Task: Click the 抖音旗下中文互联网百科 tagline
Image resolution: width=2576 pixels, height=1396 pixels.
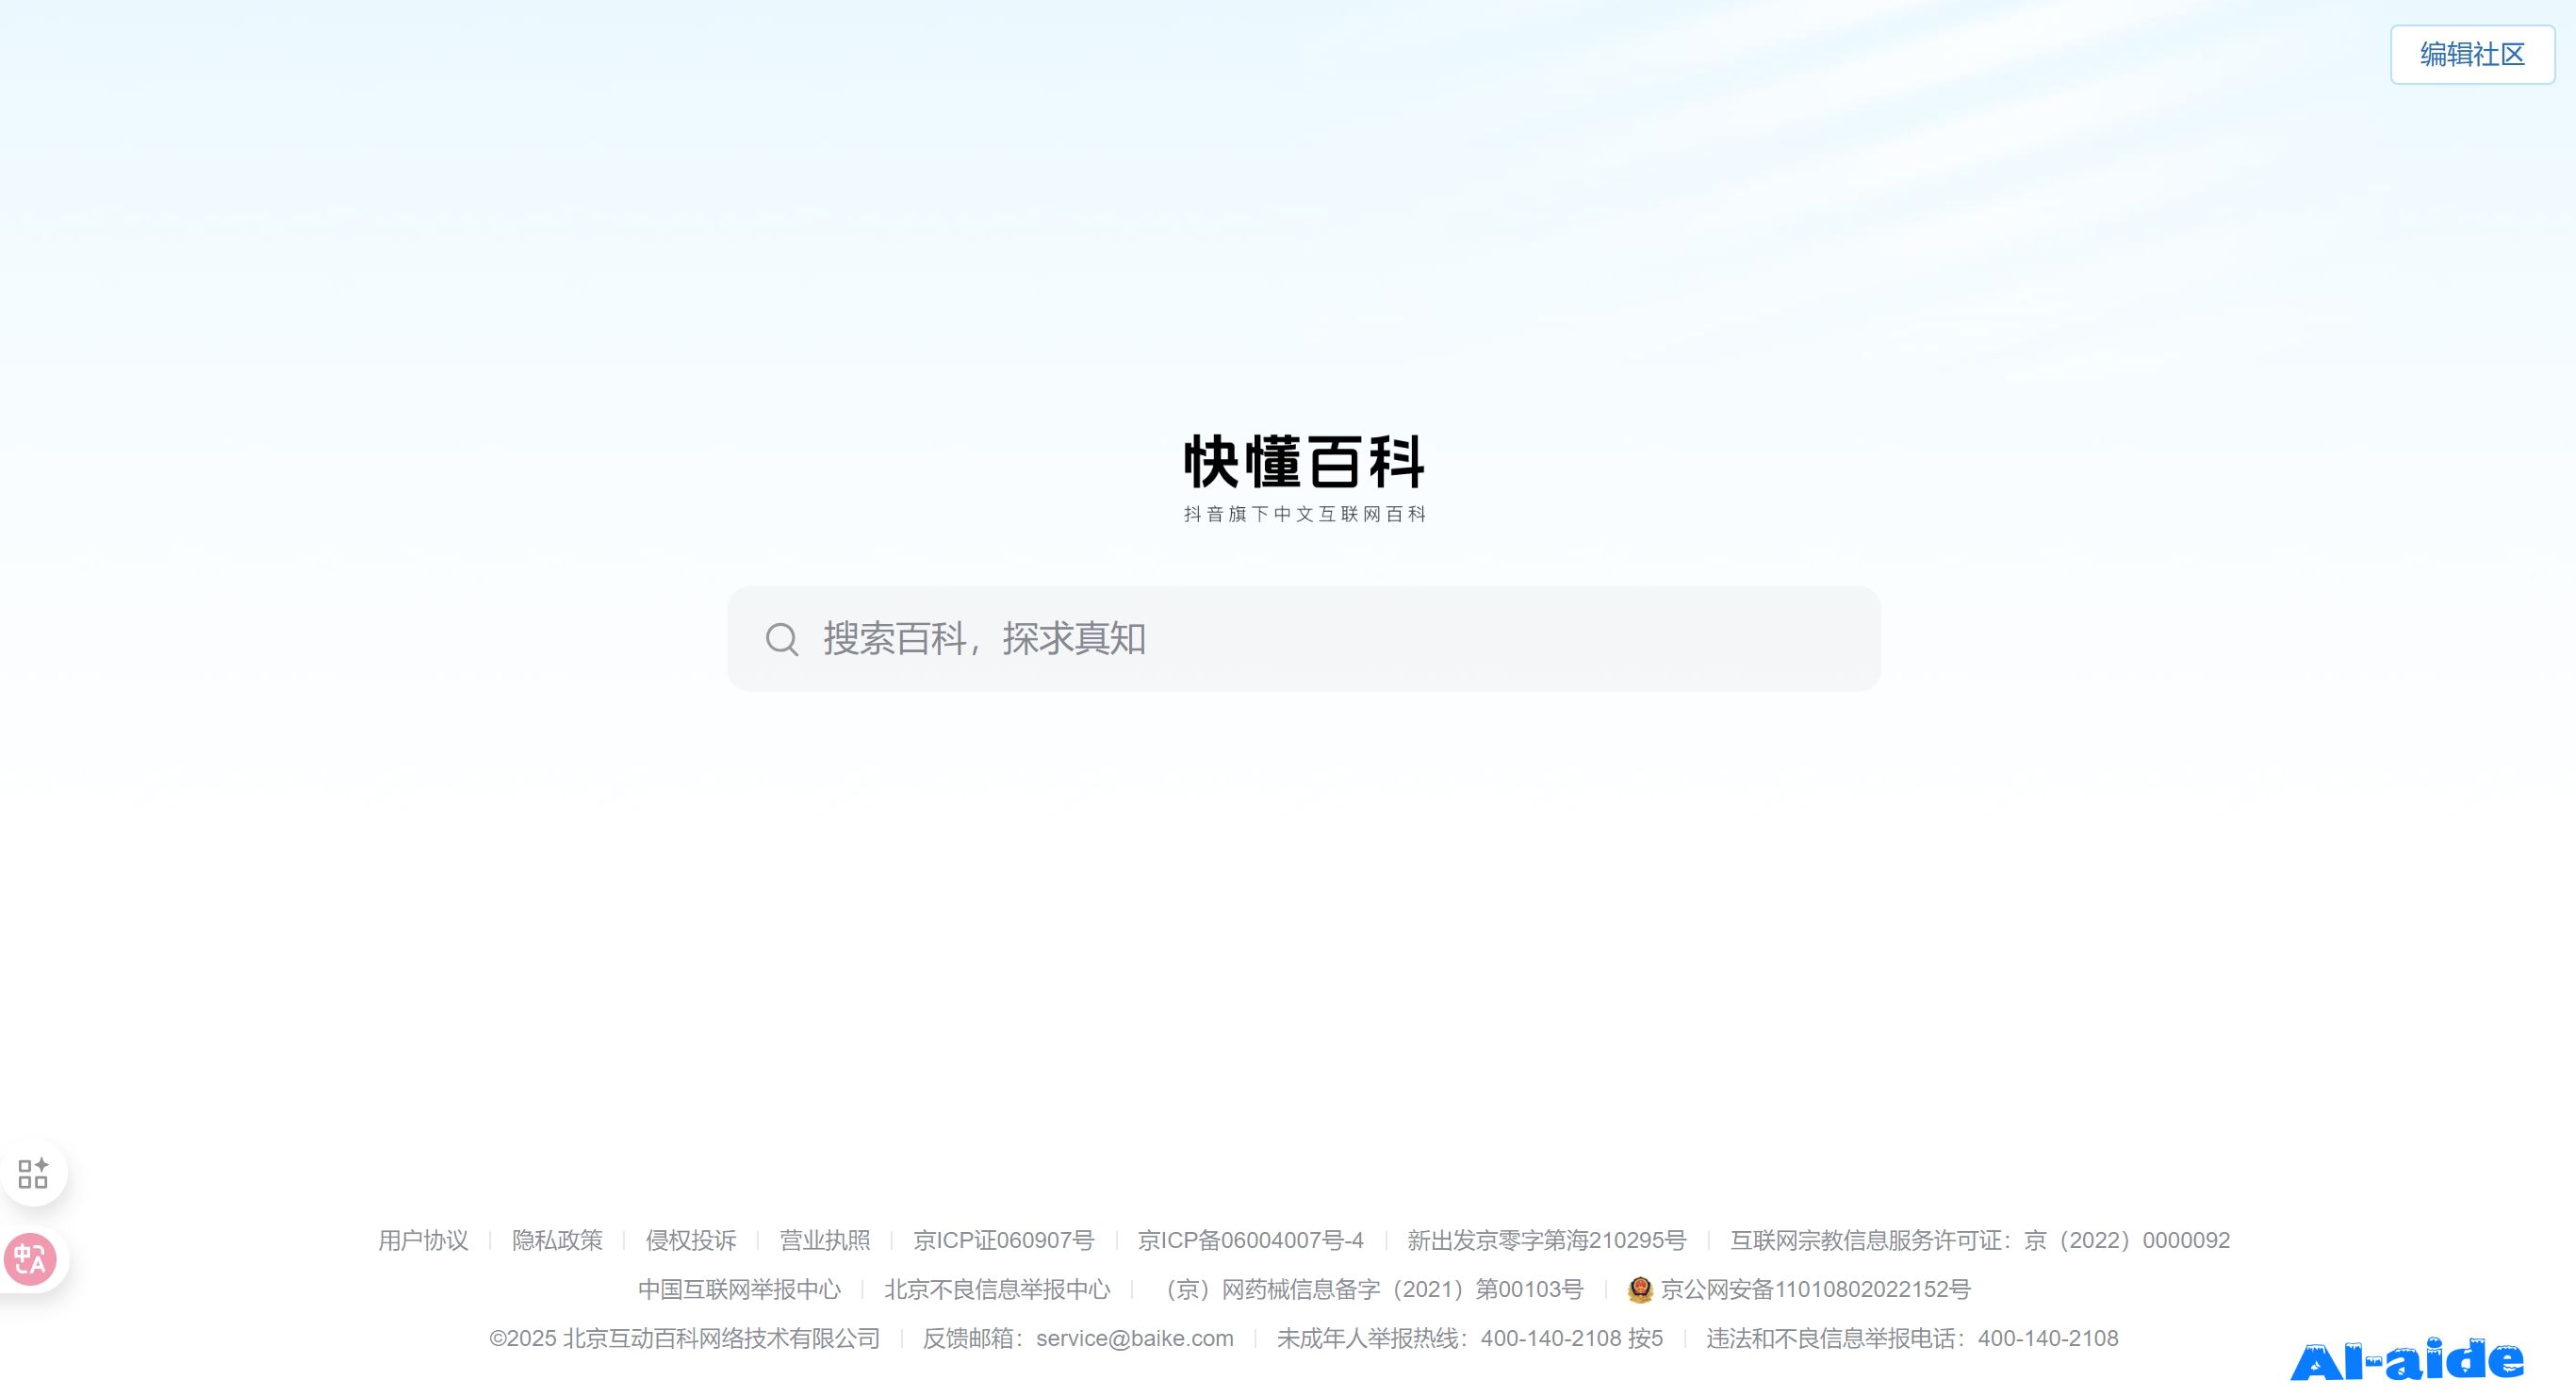Action: point(1304,514)
